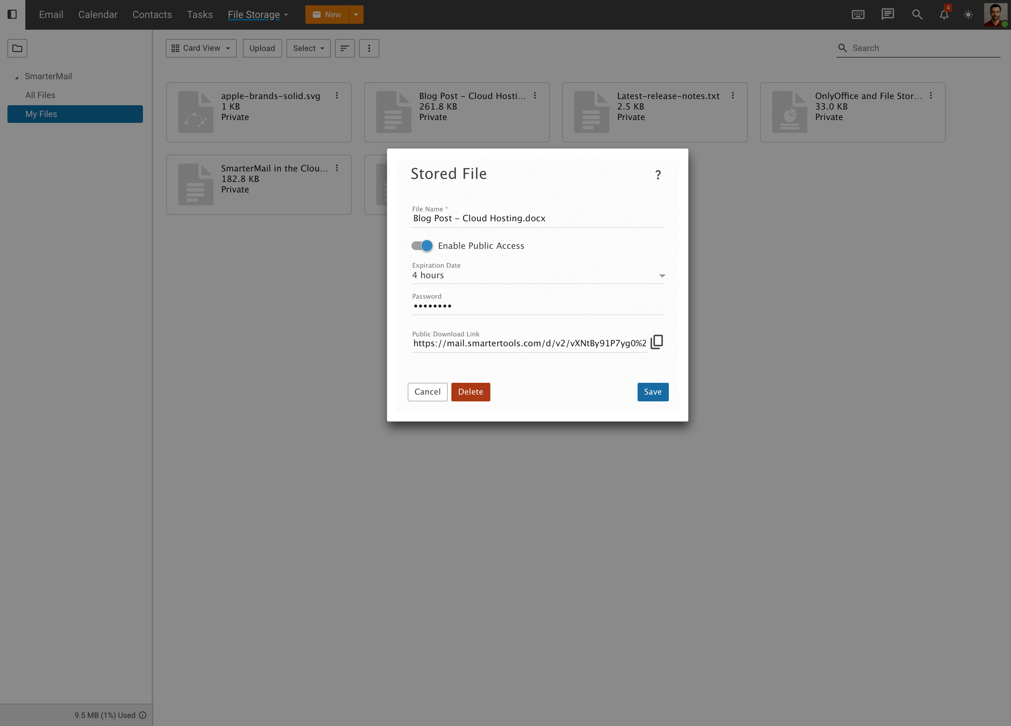Open the chat bubble icon

888,14
